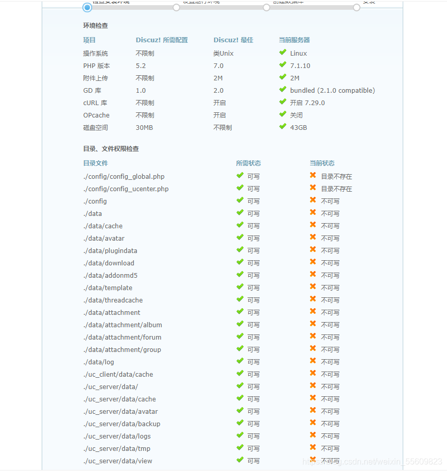Screen dimensions: 447x471
Task: Click the 当前服务器 column header
Action: 294,40
